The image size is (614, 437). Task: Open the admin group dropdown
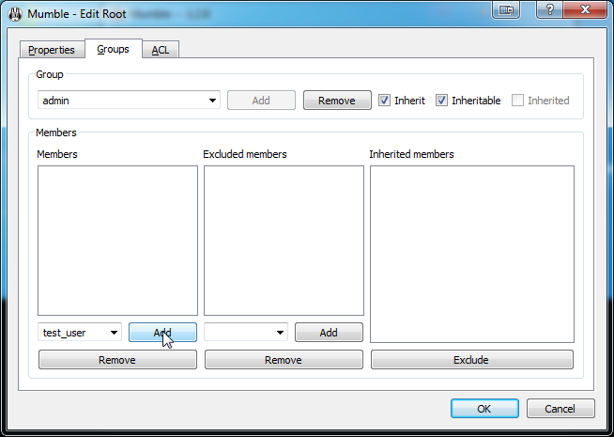point(129,101)
